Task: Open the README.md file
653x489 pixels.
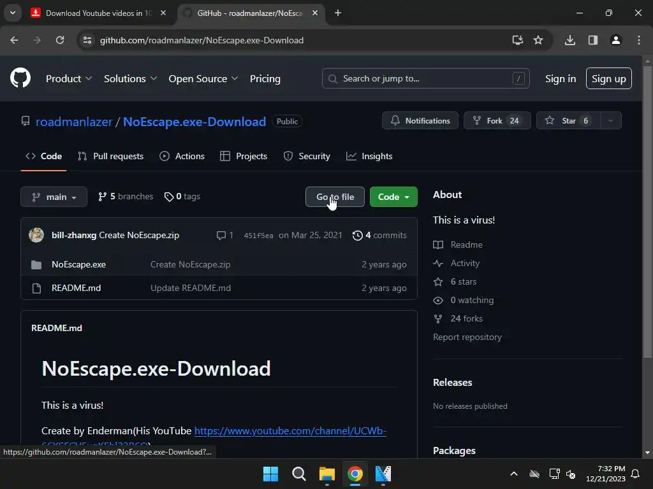Action: click(77, 288)
